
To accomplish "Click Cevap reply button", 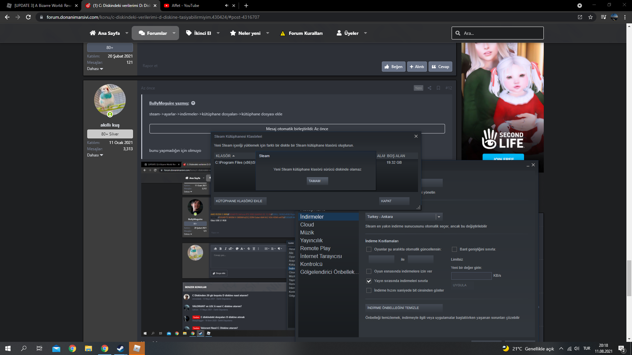I will click(x=440, y=67).
